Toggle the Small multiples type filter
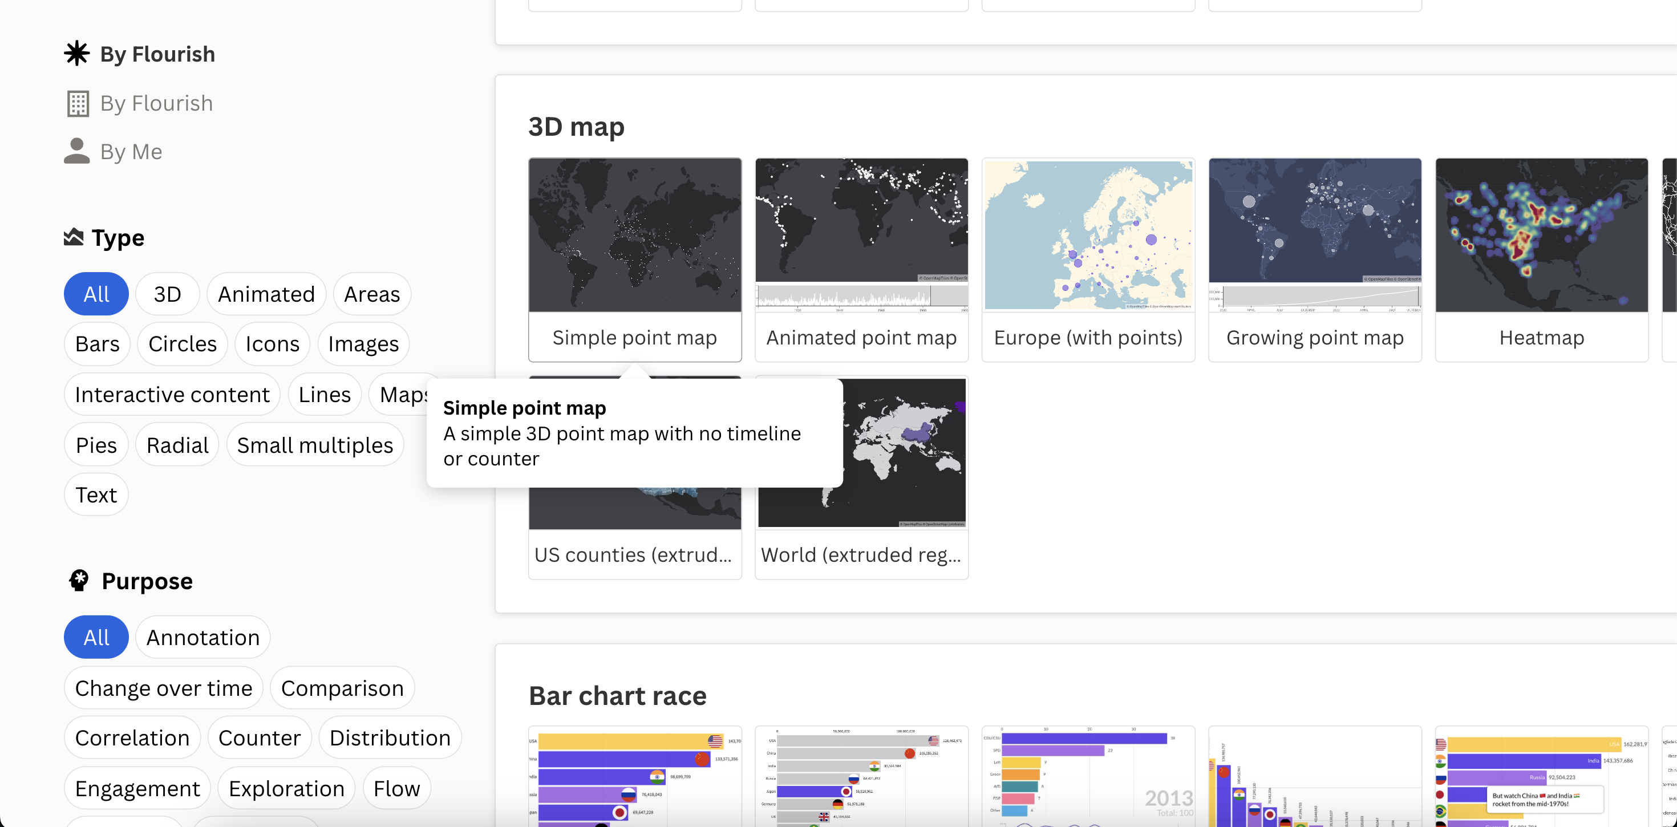The height and width of the screenshot is (827, 1677). point(314,445)
